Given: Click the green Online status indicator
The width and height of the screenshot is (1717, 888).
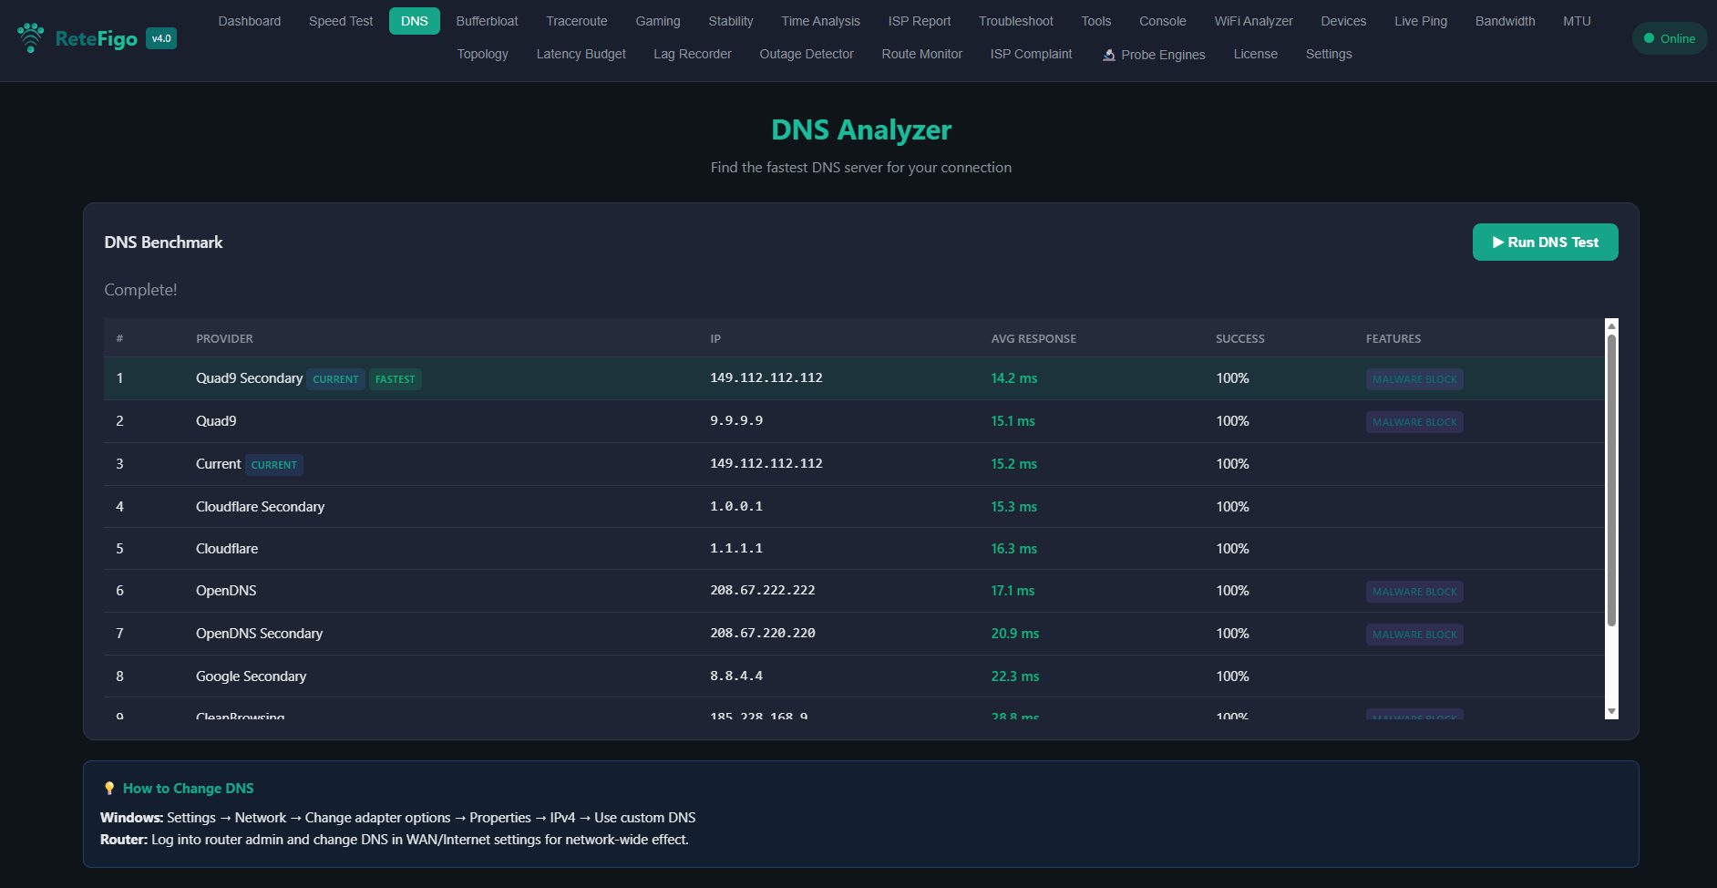Looking at the screenshot, I should click(1669, 38).
